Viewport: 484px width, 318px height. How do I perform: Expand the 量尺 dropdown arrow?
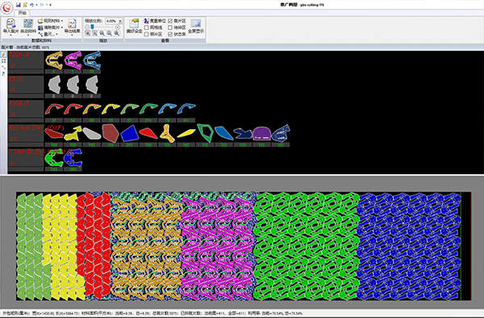56,34
